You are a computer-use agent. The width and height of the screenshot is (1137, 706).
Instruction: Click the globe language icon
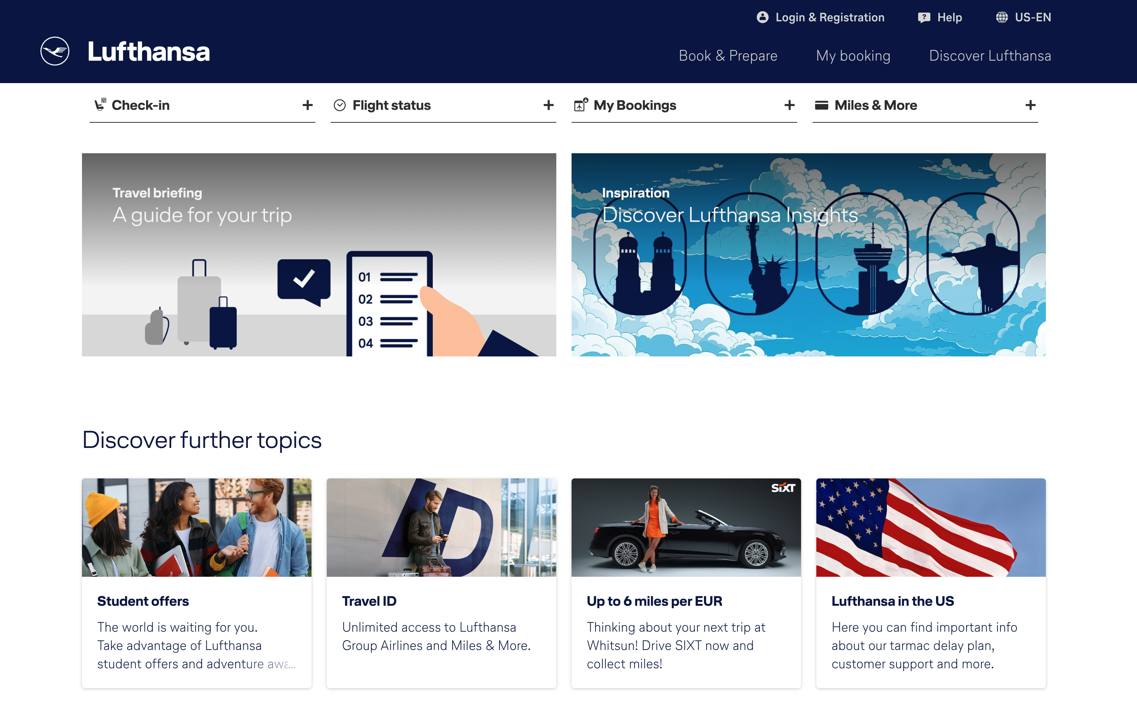1002,17
